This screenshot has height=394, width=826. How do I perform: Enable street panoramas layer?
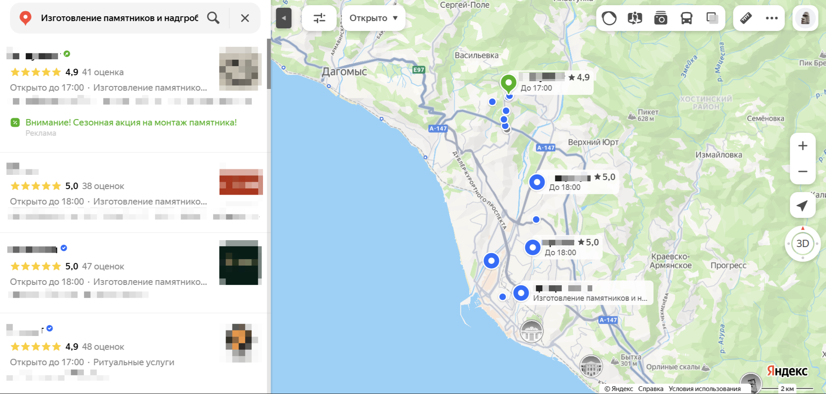click(x=635, y=18)
